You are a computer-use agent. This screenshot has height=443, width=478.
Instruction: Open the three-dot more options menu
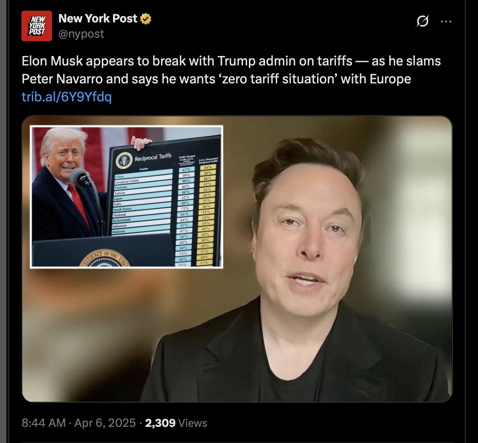click(446, 22)
